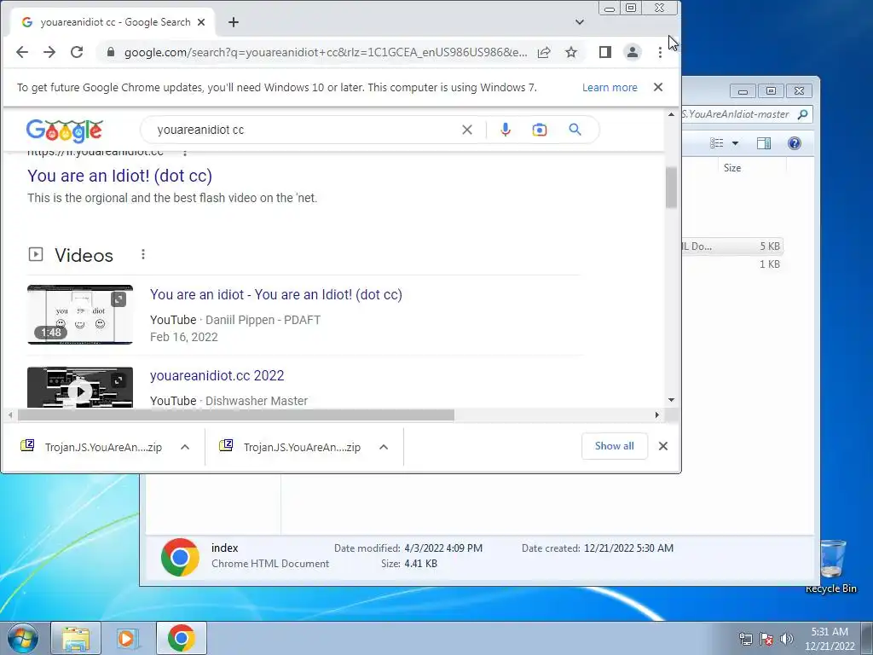Switch to Chrome in the taskbar
Image resolution: width=873 pixels, height=655 pixels.
[x=182, y=638]
